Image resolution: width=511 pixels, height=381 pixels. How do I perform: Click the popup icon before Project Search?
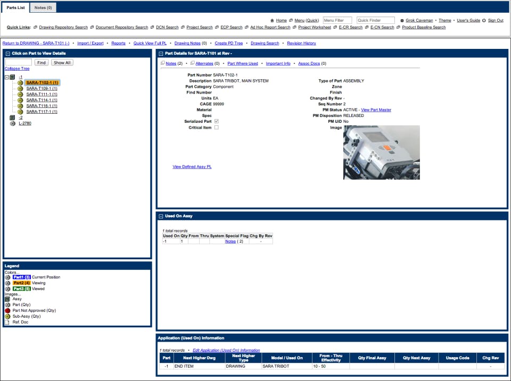tap(183, 27)
